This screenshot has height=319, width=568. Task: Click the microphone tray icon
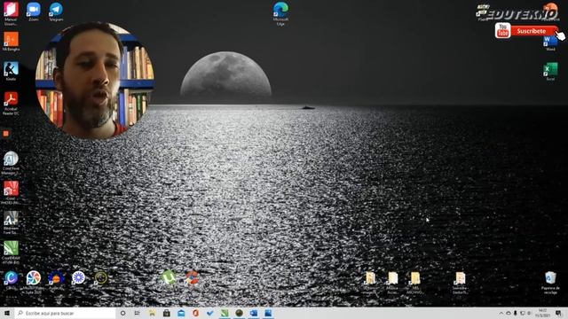tap(516, 313)
